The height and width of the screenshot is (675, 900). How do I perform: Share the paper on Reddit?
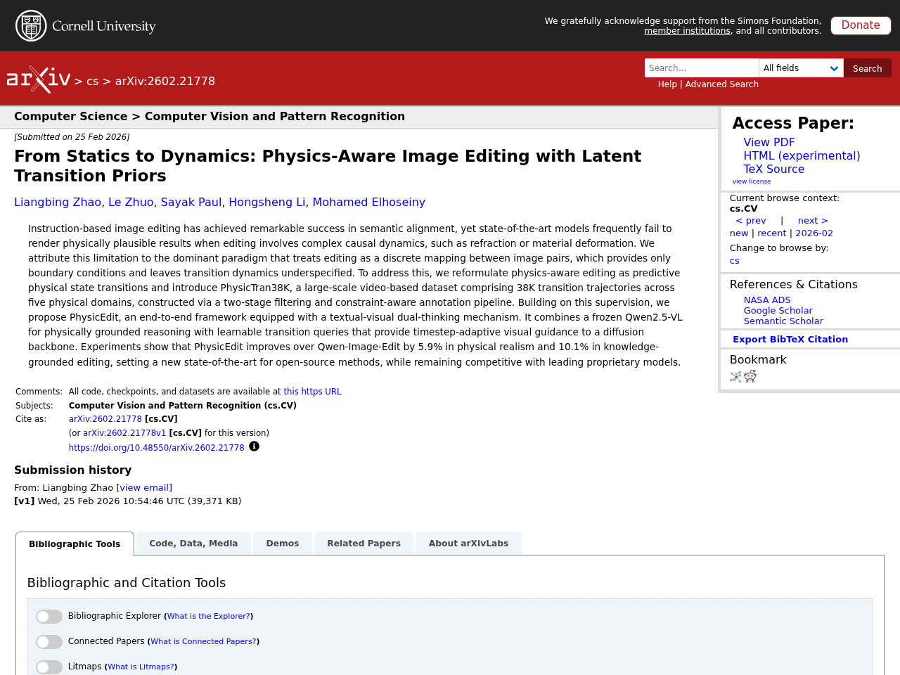750,375
